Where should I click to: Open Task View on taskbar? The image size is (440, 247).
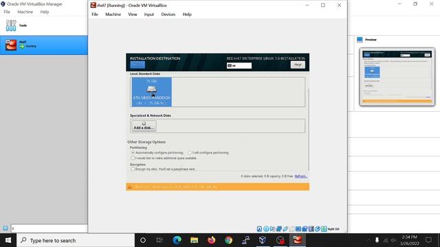(x=159, y=240)
